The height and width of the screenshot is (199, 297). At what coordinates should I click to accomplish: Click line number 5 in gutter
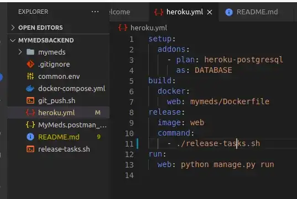pos(132,81)
